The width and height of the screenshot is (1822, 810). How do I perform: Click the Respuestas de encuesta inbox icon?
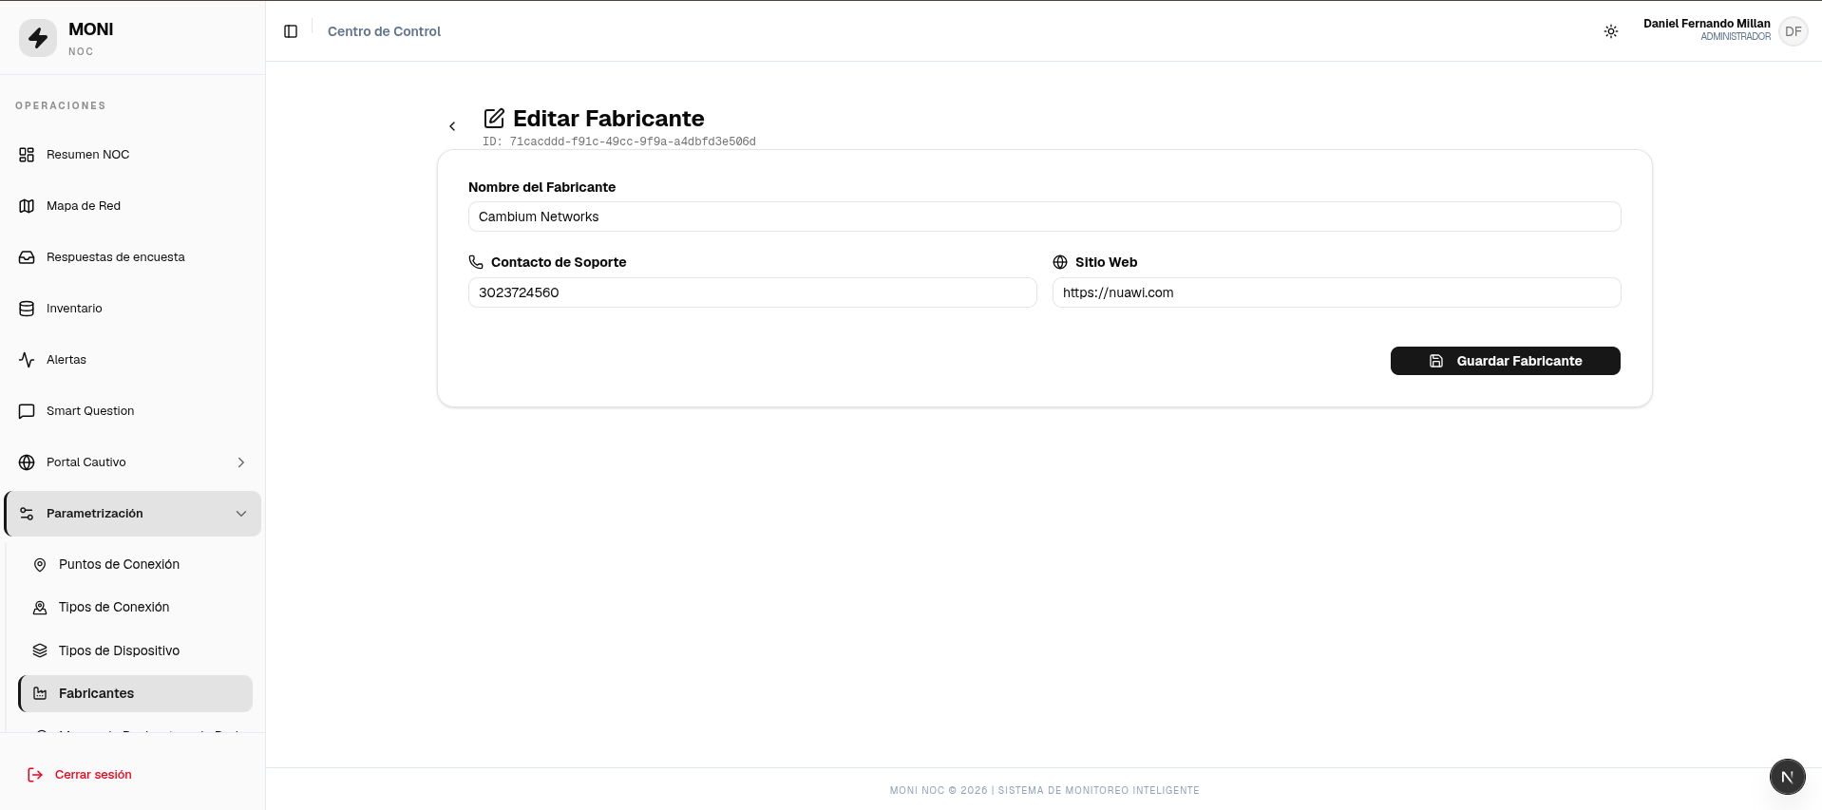[27, 257]
